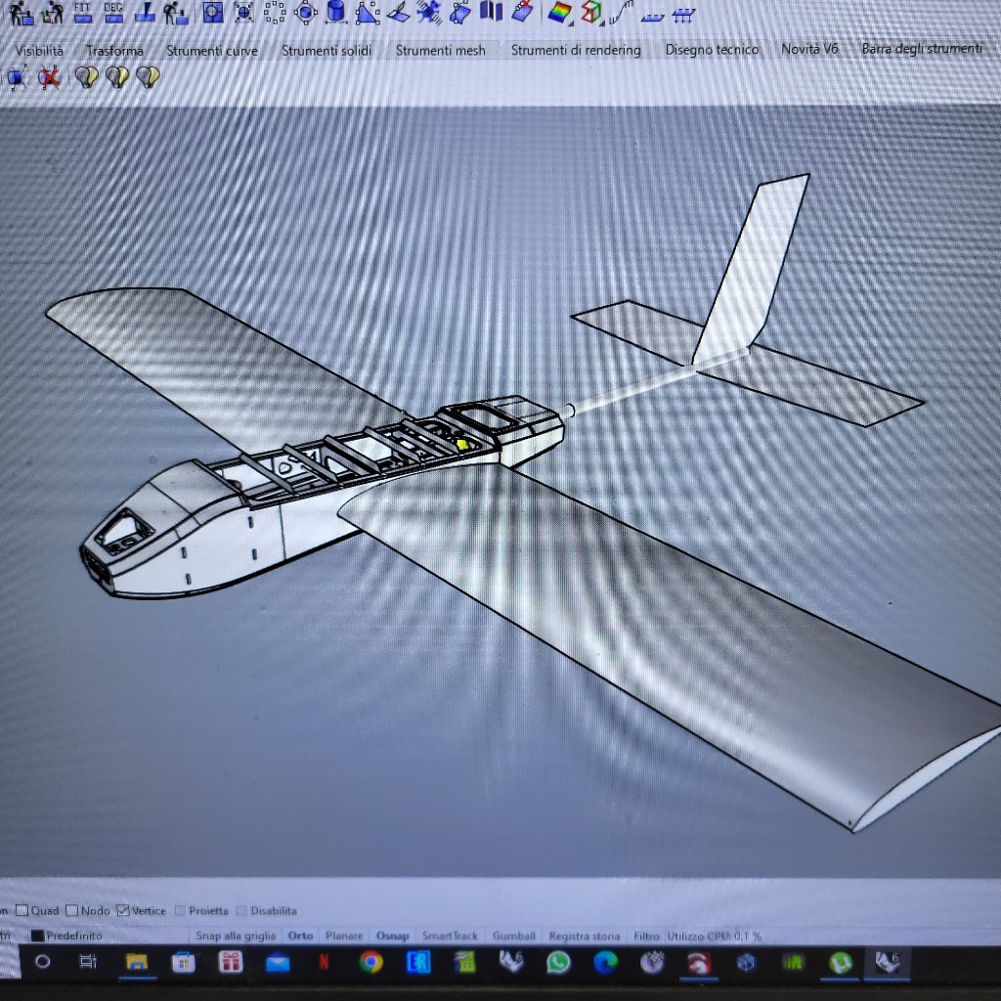The image size is (1001, 1001).
Task: Click the Registra storia button
Action: pos(584,936)
